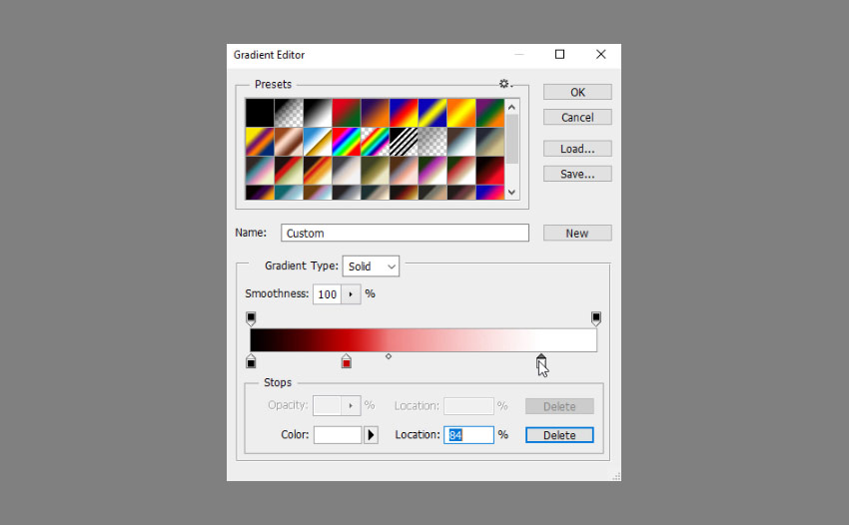Pick the blue, red, yellow gradient preset

pyautogui.click(x=404, y=113)
